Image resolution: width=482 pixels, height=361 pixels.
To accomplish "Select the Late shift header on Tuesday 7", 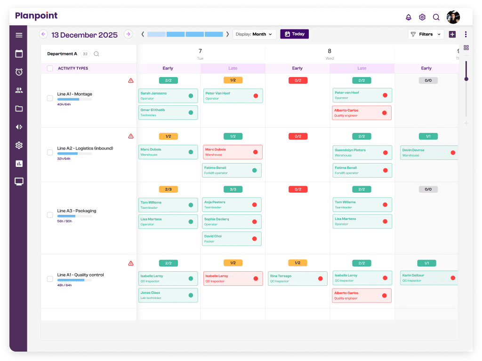I will (233, 69).
